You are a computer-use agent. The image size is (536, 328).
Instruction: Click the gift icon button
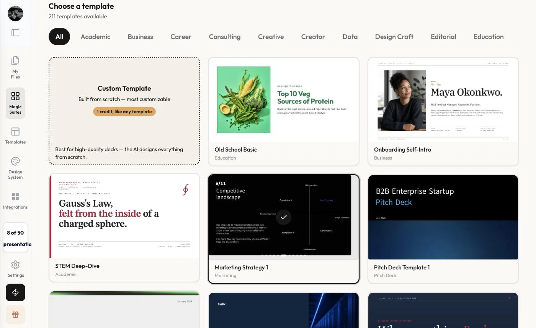tap(15, 315)
